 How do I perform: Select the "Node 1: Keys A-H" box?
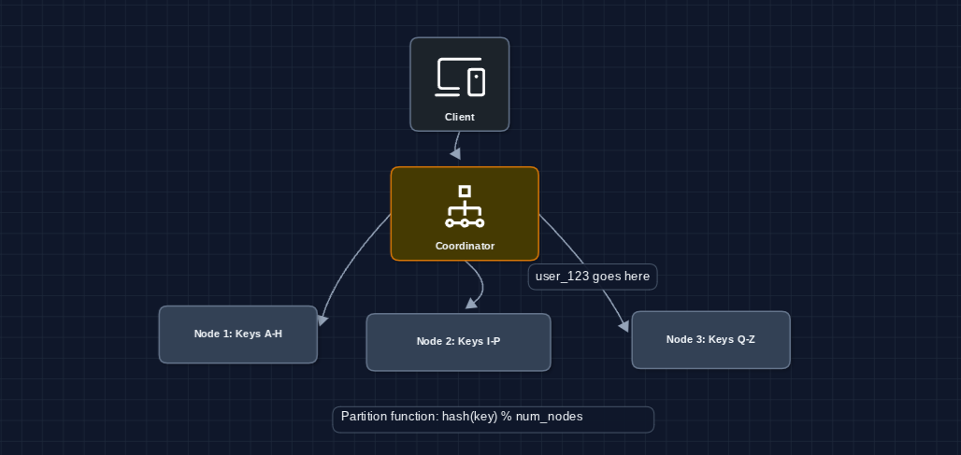237,334
